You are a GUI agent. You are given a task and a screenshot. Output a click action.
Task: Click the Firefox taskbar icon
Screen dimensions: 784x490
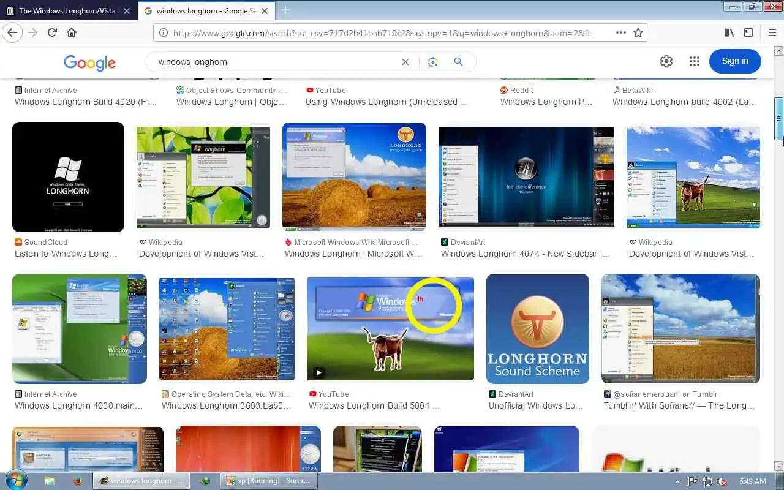point(78,481)
